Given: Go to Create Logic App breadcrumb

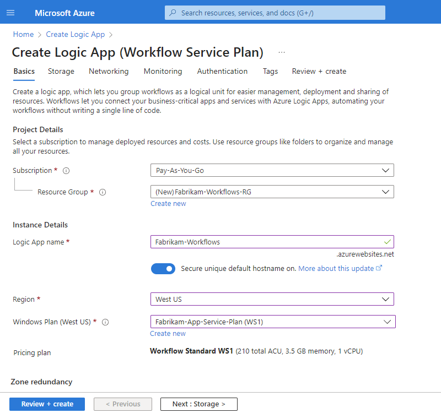Looking at the screenshot, I should [x=76, y=34].
